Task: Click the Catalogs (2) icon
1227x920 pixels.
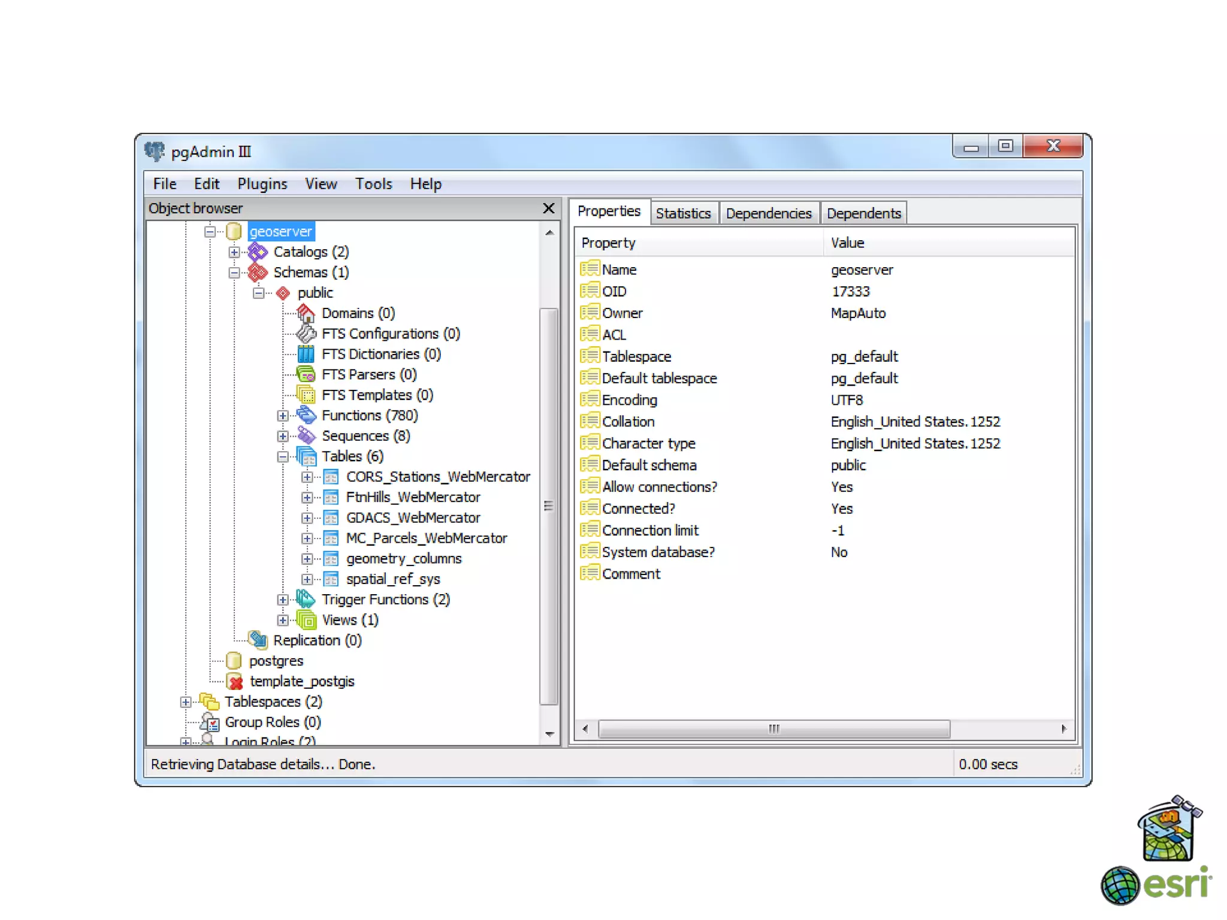Action: (258, 252)
